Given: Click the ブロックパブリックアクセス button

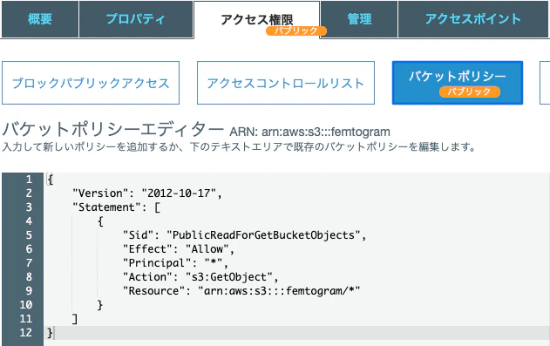Looking at the screenshot, I should click(91, 83).
